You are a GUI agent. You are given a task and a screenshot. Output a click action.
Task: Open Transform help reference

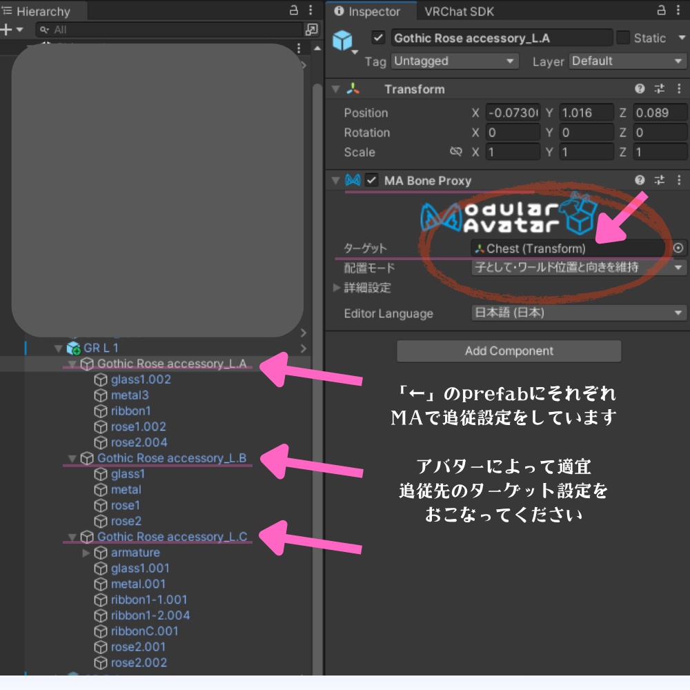640,89
